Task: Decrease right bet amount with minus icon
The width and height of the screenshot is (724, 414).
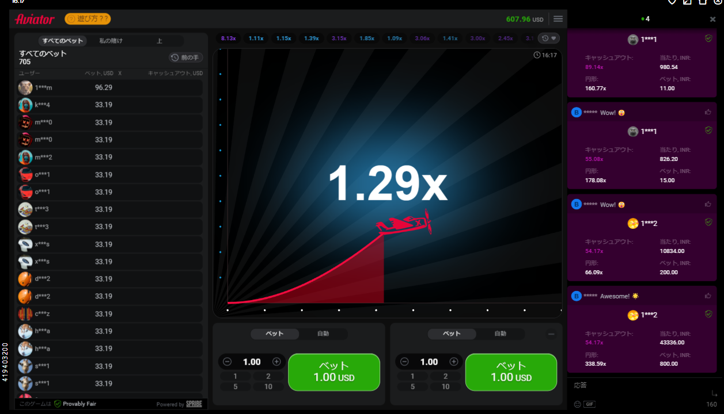Action: 404,362
